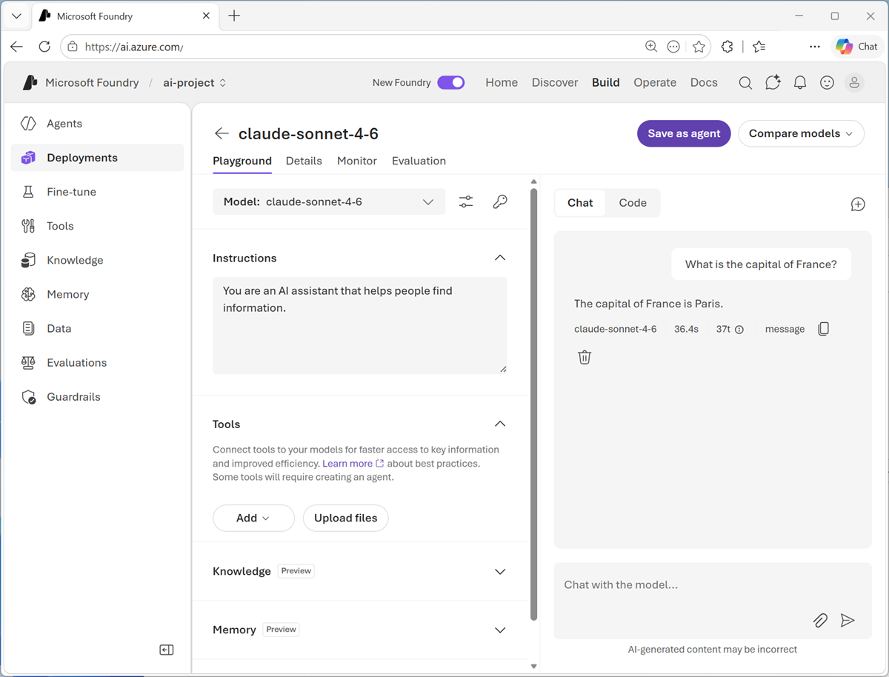The width and height of the screenshot is (889, 677).
Task: Select Deployments in the sidebar
Action: (x=97, y=158)
